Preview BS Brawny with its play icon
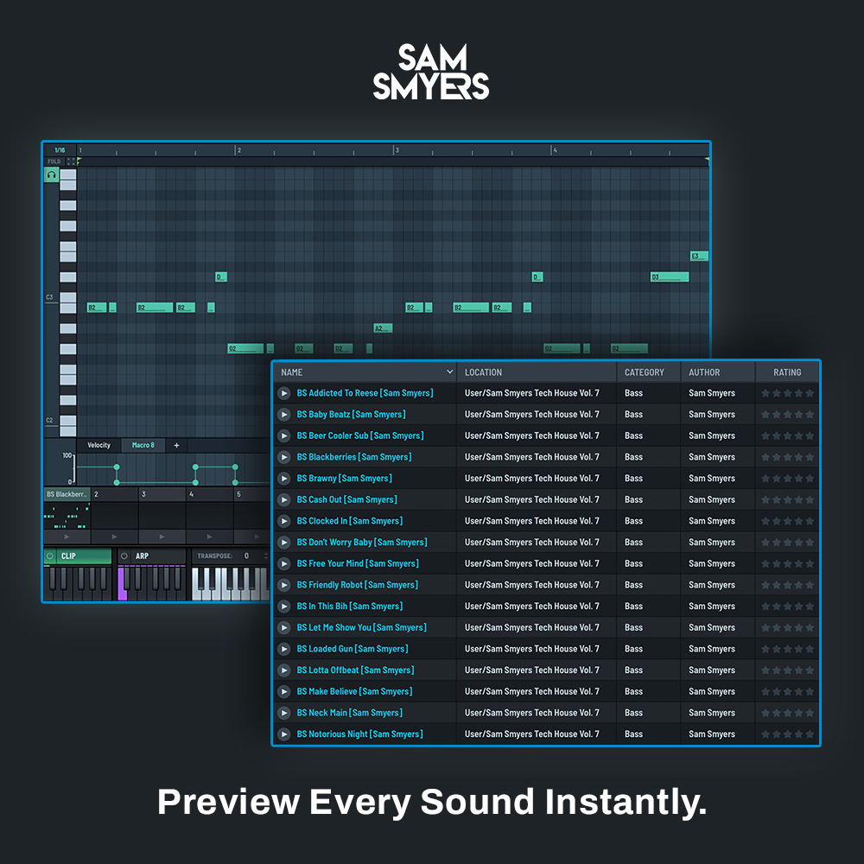 pos(283,479)
